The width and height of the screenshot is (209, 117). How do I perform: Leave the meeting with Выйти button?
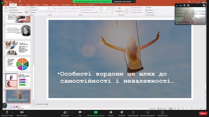click(x=203, y=113)
